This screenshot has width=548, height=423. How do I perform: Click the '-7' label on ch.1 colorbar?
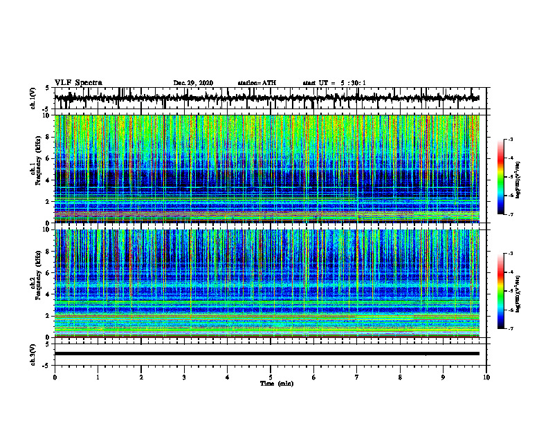coord(511,214)
